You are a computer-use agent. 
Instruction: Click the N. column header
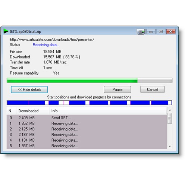tap(11, 111)
